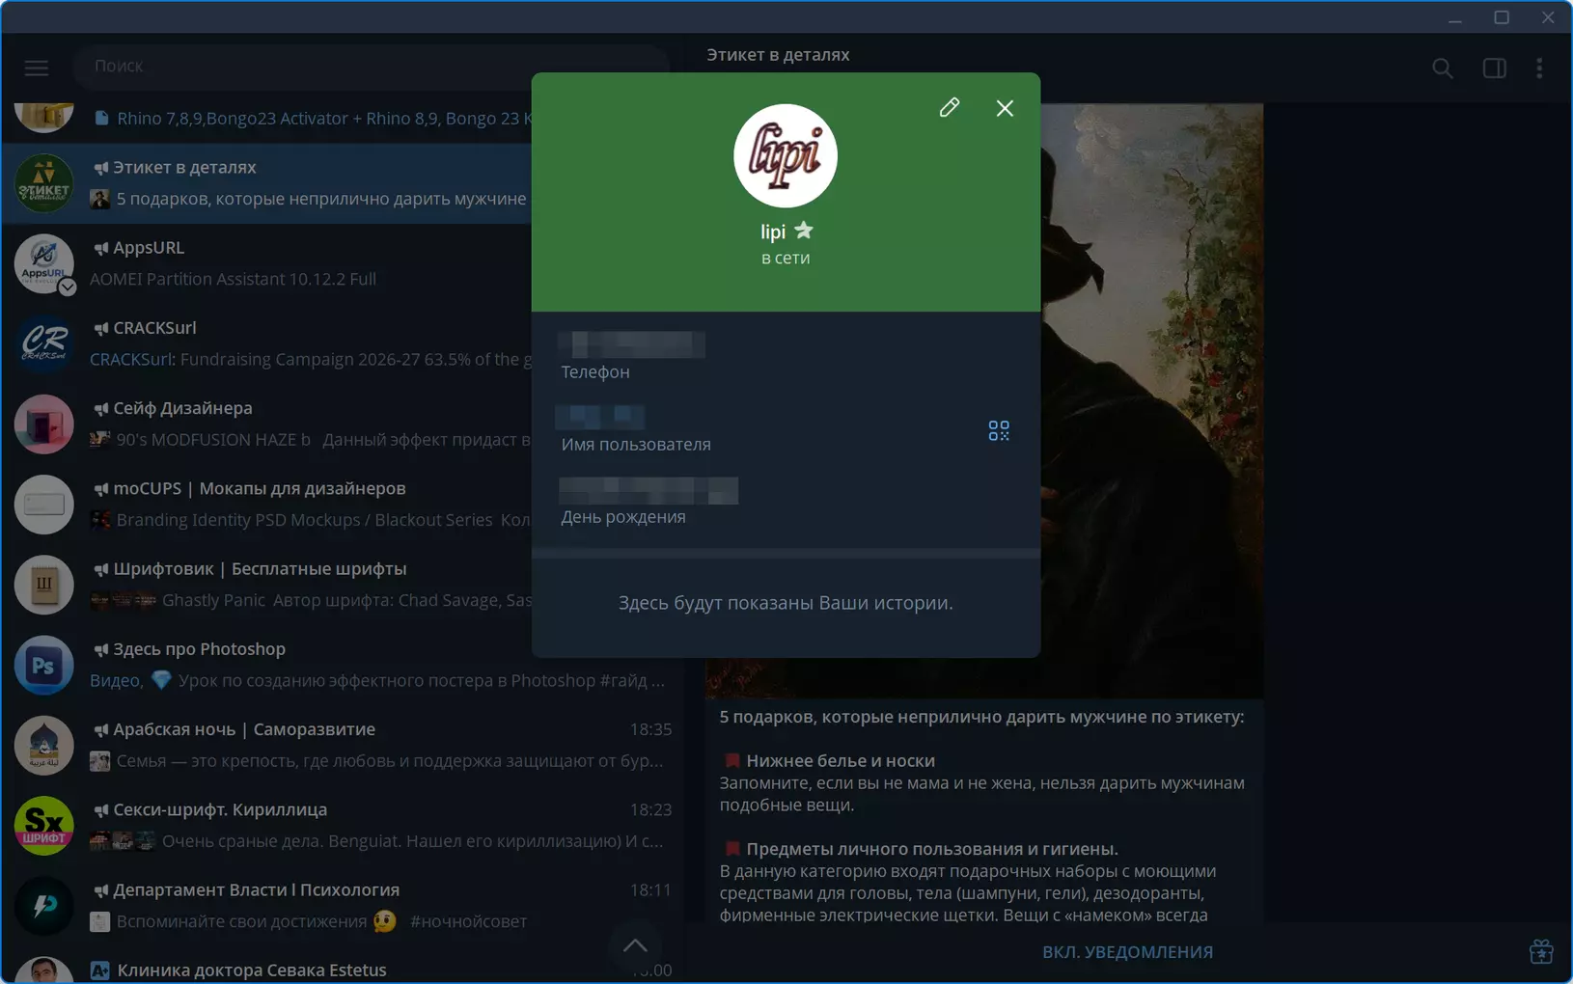Viewport: 1573px width, 984px height.
Task: Click the Этикет в деталях channel avatar
Action: tap(43, 183)
